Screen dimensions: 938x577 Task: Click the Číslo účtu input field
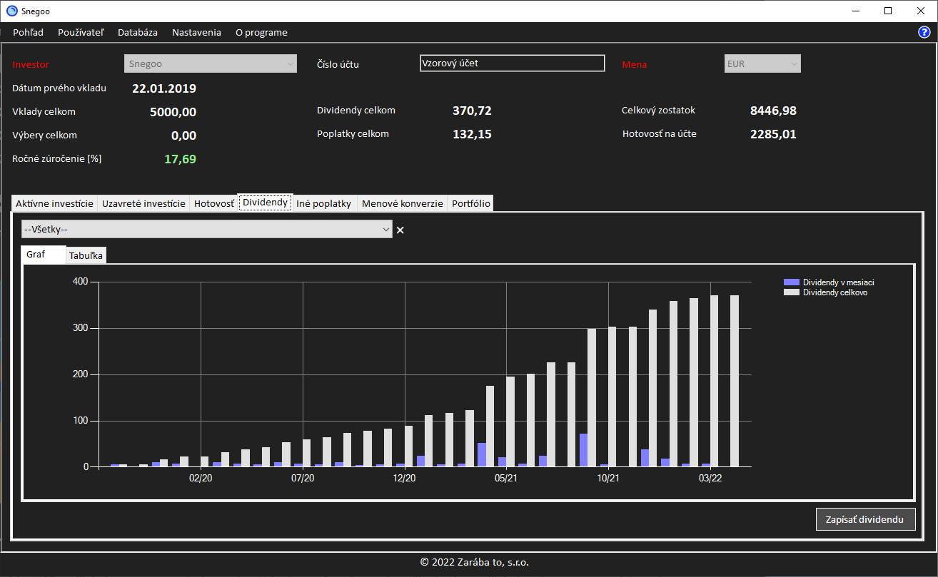[513, 63]
